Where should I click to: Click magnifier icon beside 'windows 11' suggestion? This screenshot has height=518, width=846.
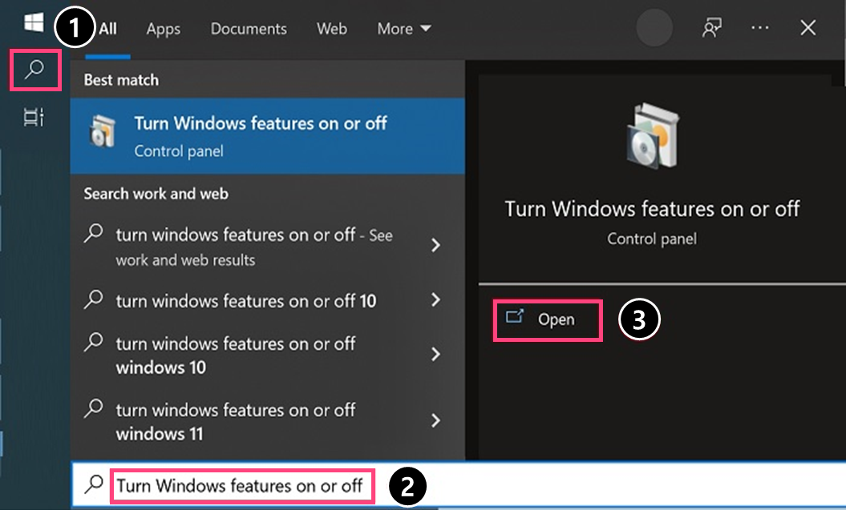pyautogui.click(x=93, y=408)
